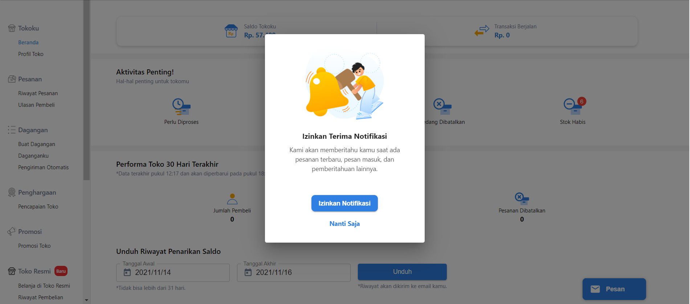
Task: Dismiss dialog with Nanti Saja
Action: tap(344, 224)
